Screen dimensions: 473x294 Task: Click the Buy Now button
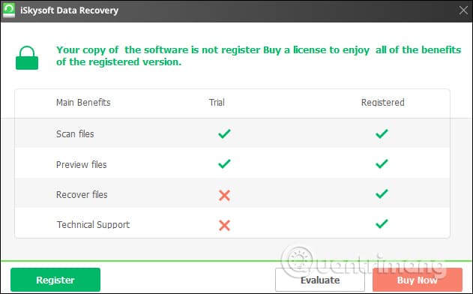point(418,280)
